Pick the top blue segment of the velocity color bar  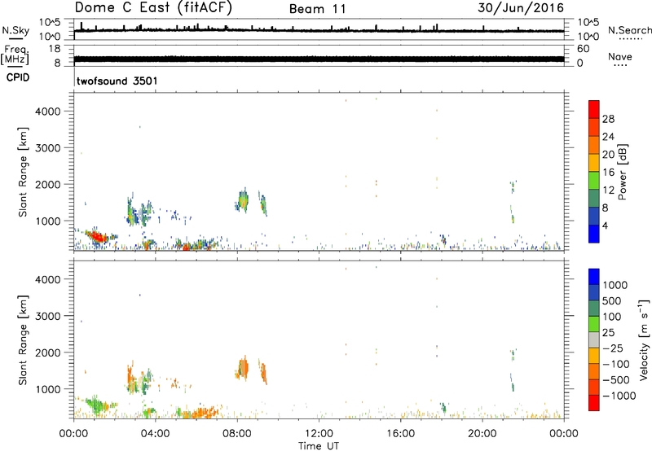tap(594, 277)
